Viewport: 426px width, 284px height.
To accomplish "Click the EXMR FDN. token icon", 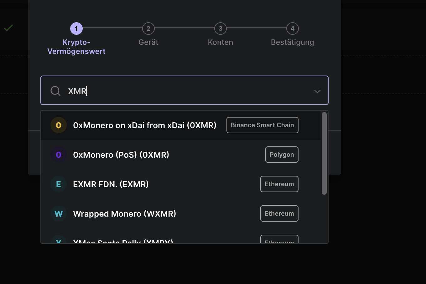I will tap(59, 184).
